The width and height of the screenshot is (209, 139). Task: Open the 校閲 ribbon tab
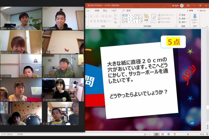point(97,10)
